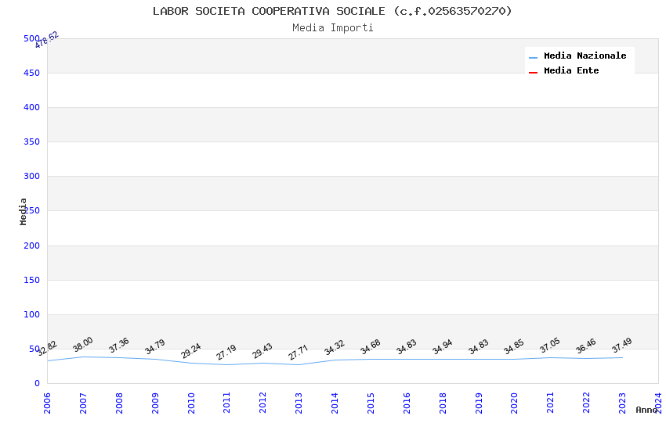This screenshot has width=666, height=430.
Task: Click the 34.85 data label
Action: (514, 347)
